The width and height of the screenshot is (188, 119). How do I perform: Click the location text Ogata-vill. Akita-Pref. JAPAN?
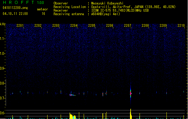click(117, 7)
